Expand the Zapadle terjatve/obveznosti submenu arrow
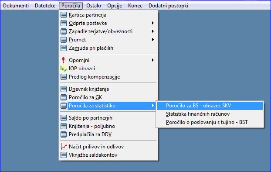This screenshot has height=172, width=271. [x=153, y=31]
